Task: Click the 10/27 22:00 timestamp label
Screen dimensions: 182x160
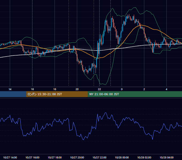Action: point(99,157)
